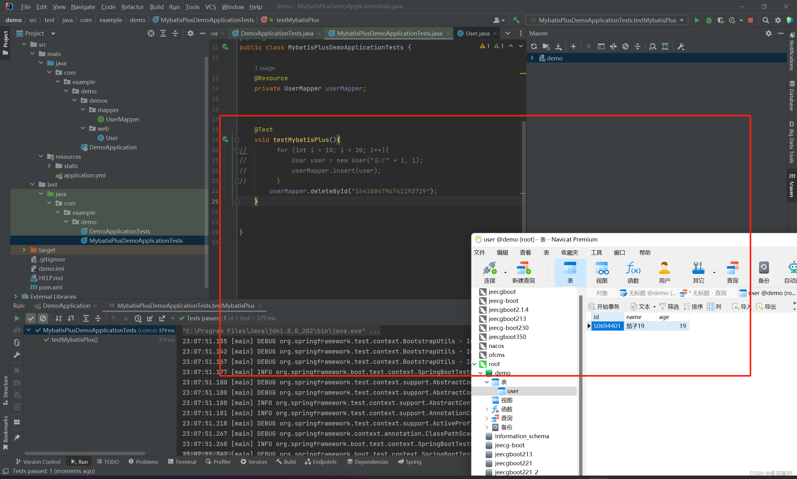Open Search Everywhere with the magnifier icon

pos(765,20)
